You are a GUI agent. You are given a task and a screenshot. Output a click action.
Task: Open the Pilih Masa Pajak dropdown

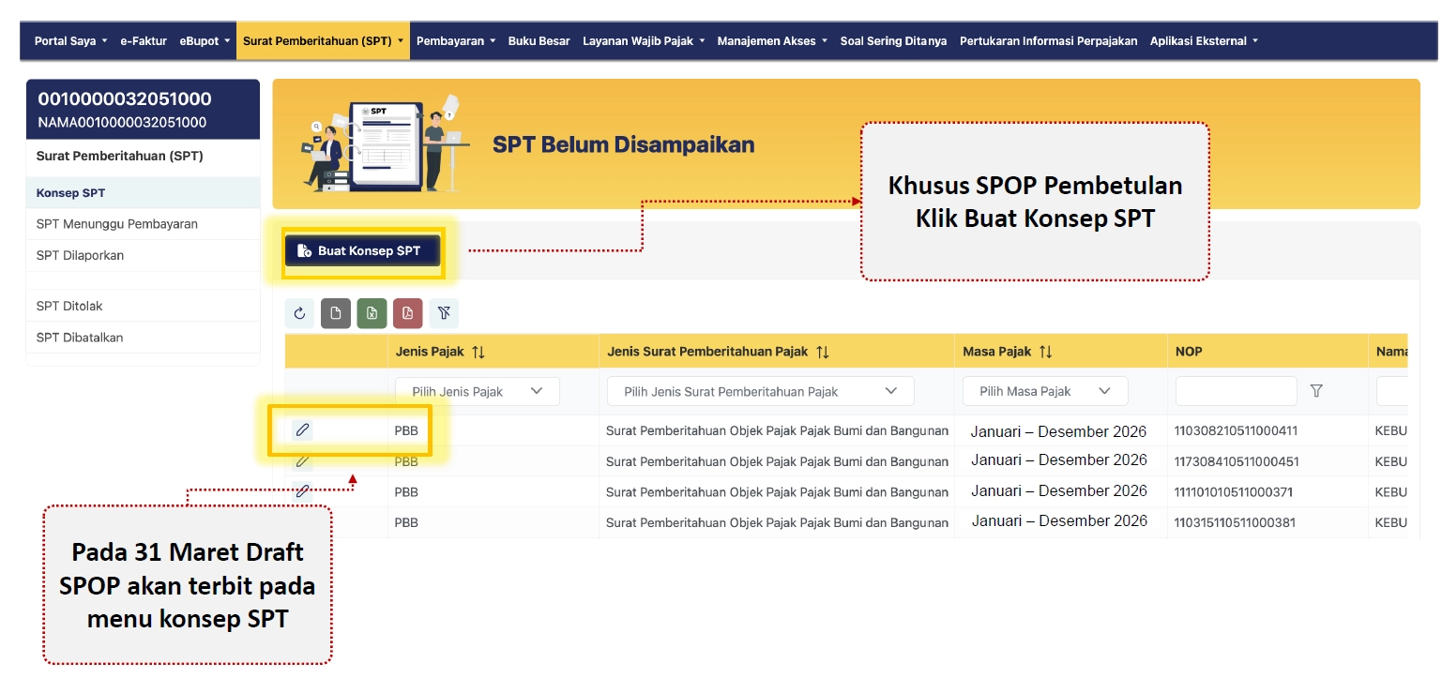pyautogui.click(x=1044, y=392)
